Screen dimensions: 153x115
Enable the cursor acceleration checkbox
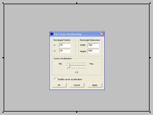[x=56, y=79]
